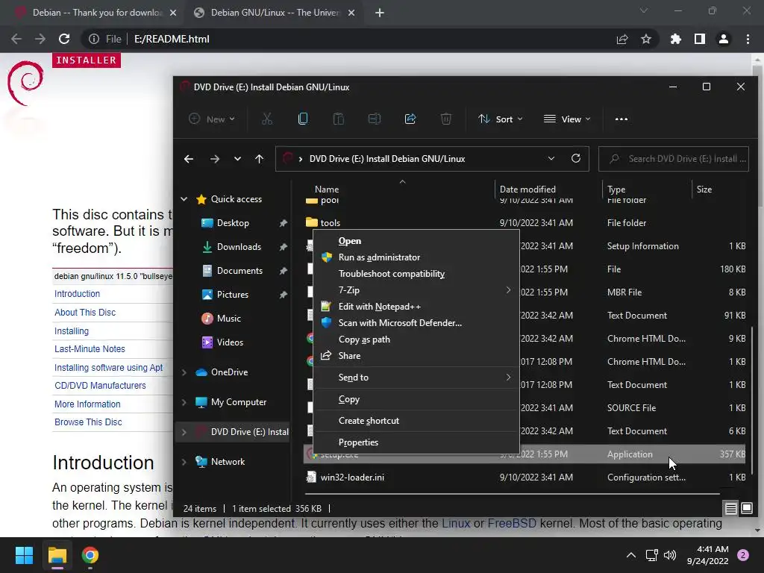
Task: Click File Explorer icon on taskbar
Action: [x=57, y=555]
